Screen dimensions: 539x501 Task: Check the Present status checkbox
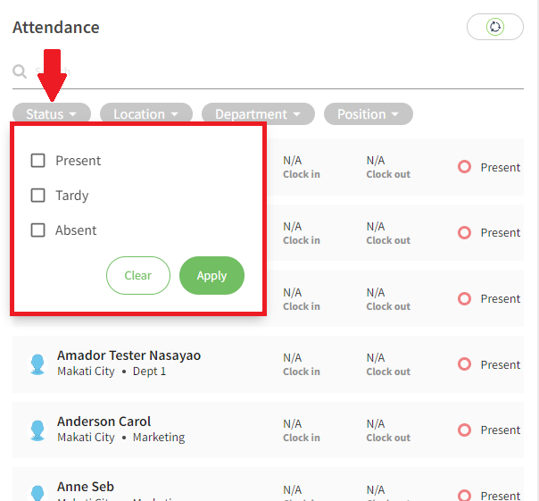pyautogui.click(x=37, y=161)
